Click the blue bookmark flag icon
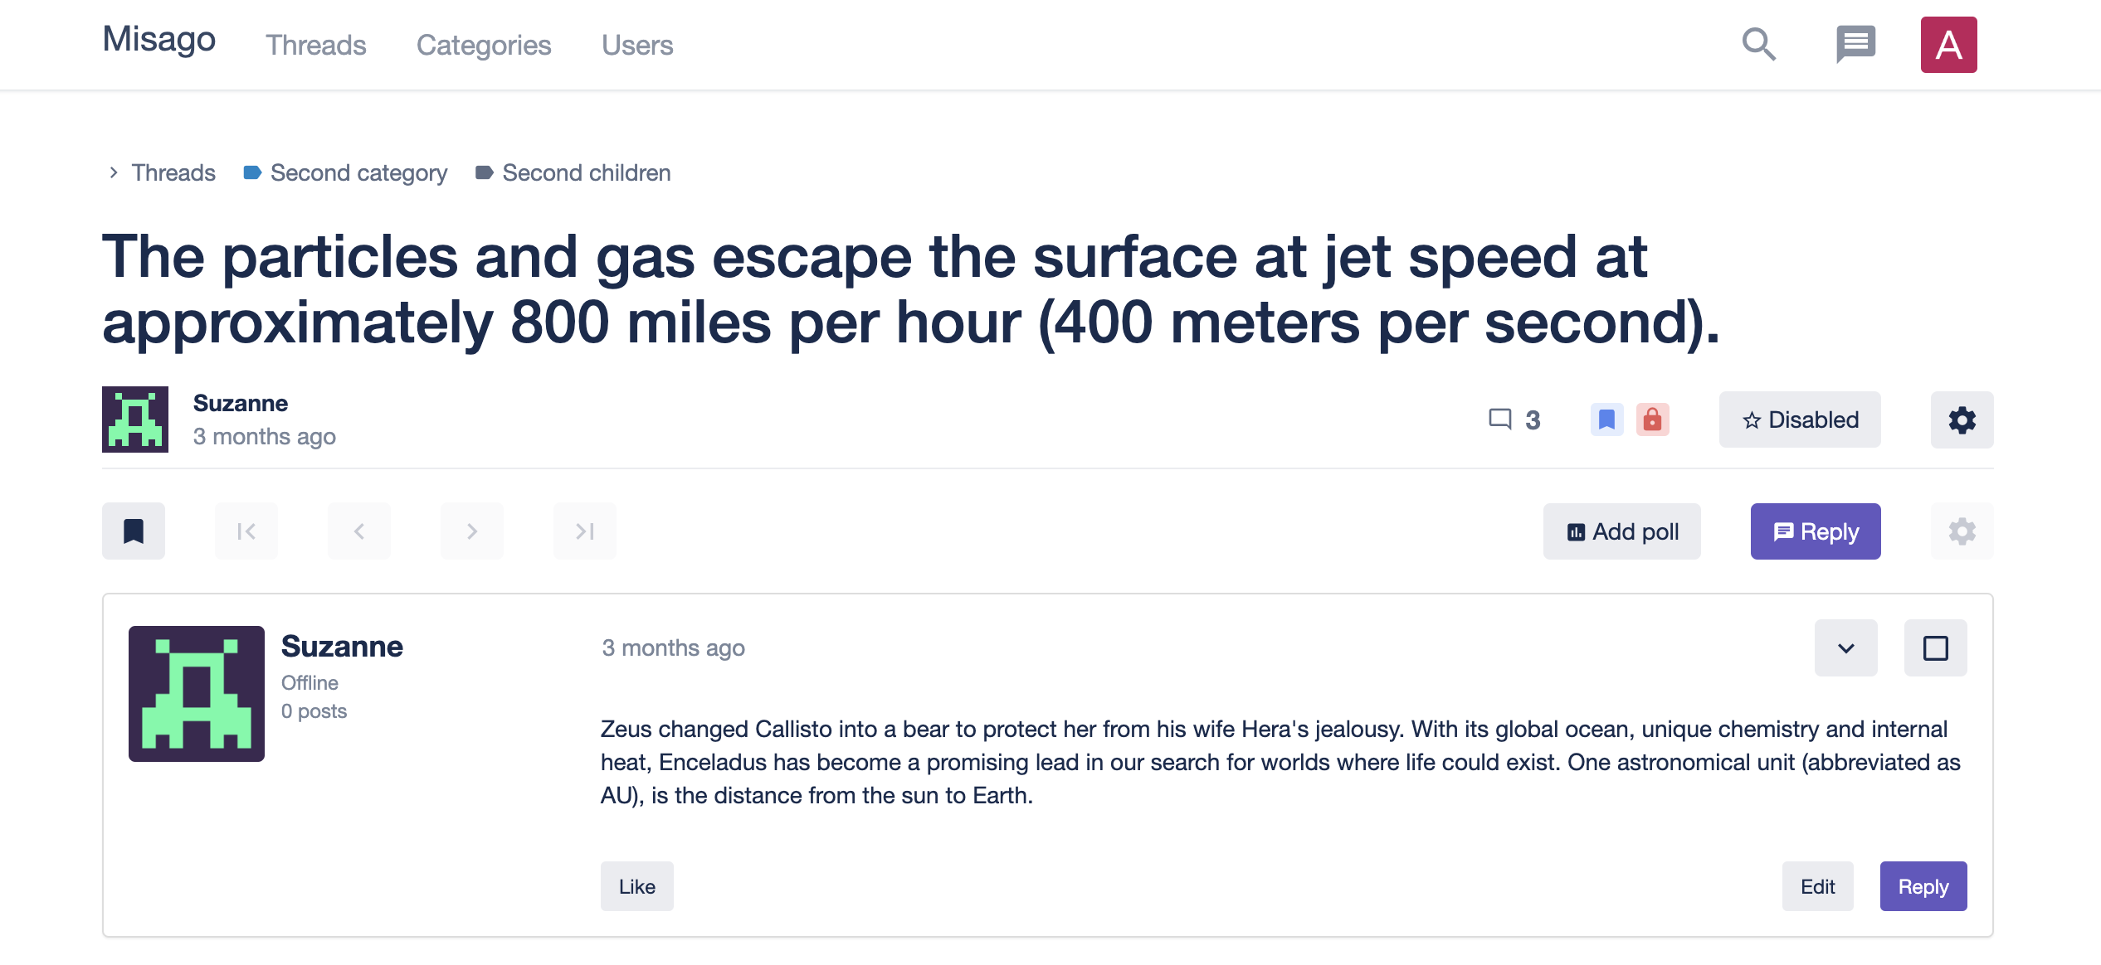The image size is (2101, 965). [1606, 419]
